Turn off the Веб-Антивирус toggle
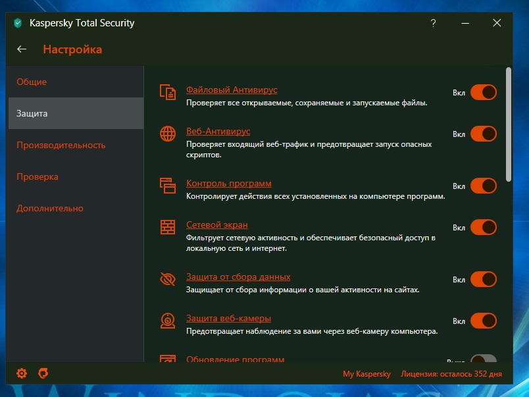529x397 pixels. pyautogui.click(x=484, y=134)
